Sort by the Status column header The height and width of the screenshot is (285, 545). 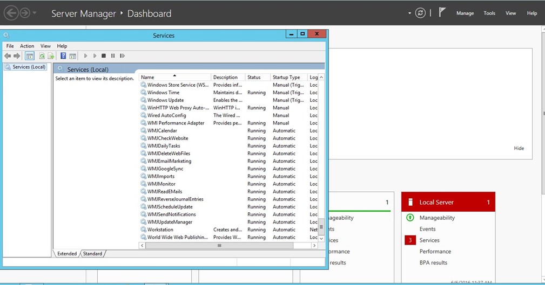click(x=258, y=77)
